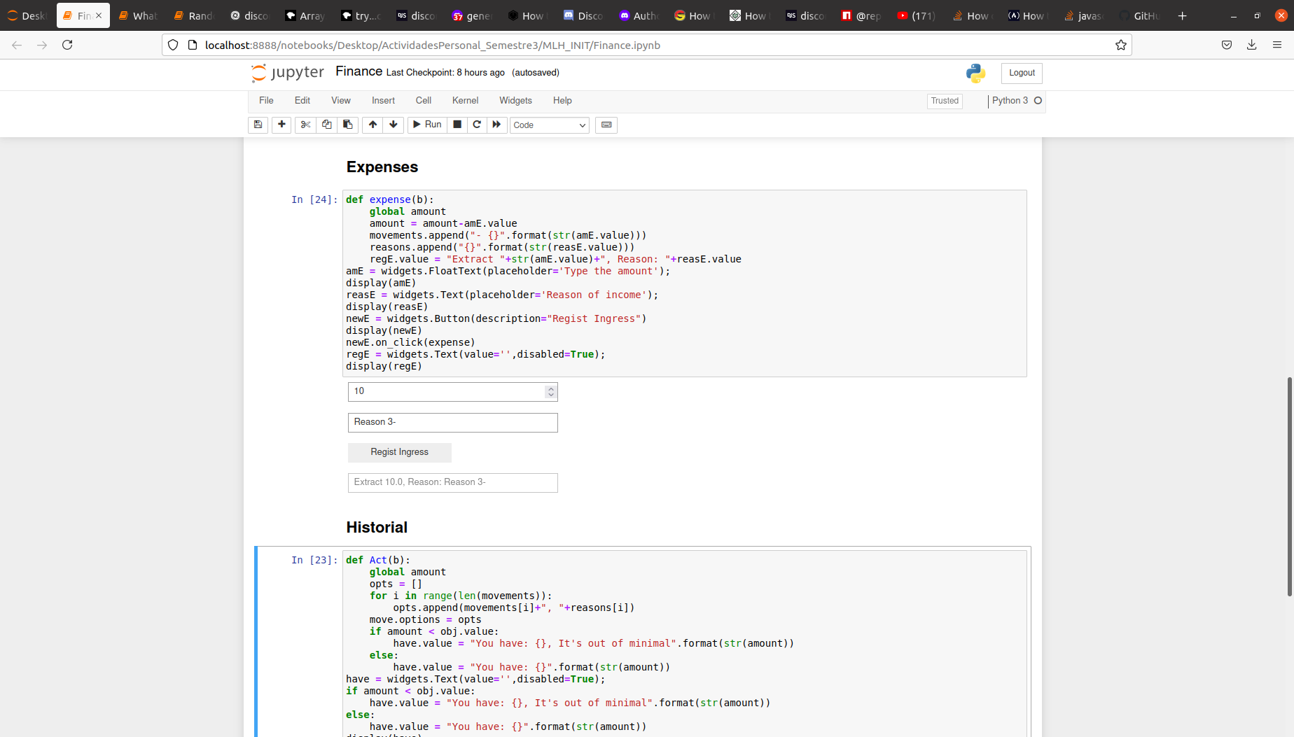Insert a cell below with plus icon
This screenshot has width=1294, height=737.
pos(281,125)
